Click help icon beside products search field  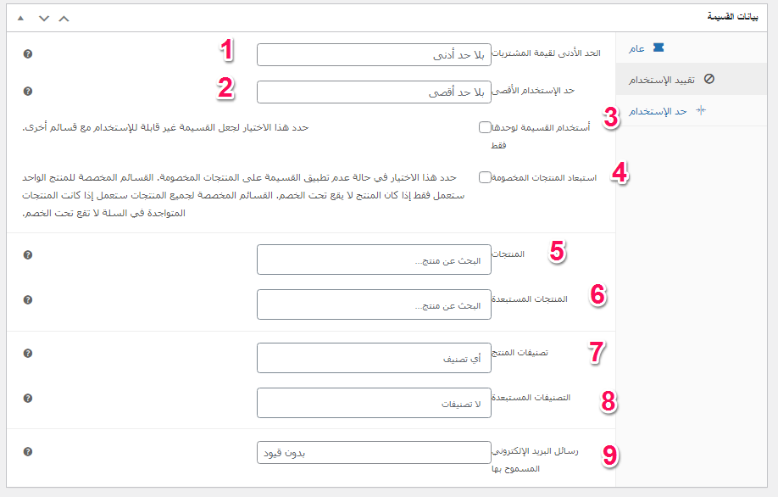(28, 254)
